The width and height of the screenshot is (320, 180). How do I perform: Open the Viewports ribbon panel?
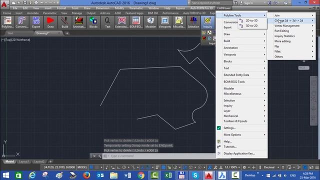click(164, 22)
